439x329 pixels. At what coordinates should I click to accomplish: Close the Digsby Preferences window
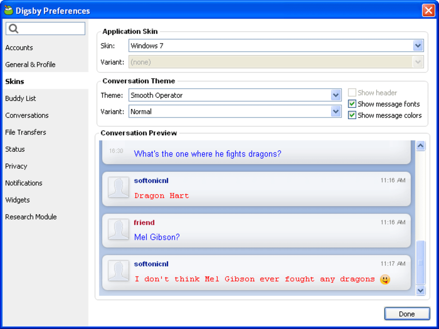pyautogui.click(x=428, y=11)
